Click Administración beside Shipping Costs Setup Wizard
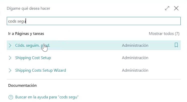 (135, 70)
